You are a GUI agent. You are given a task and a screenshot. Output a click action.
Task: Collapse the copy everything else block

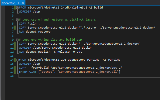point(17,40)
